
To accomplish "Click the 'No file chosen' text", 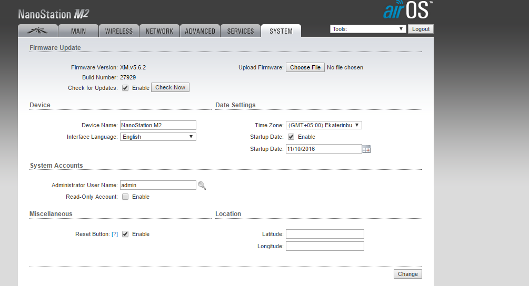I will pos(345,67).
